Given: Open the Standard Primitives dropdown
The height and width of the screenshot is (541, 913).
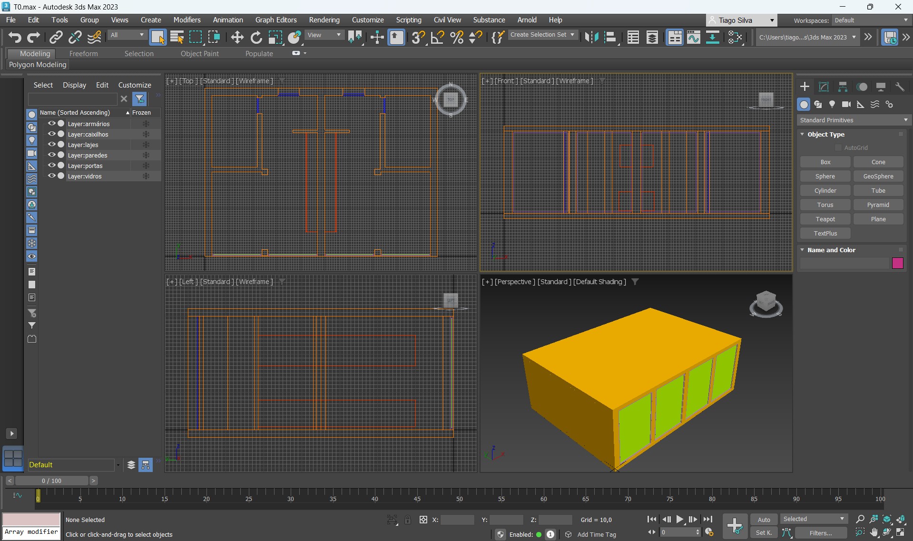Looking at the screenshot, I should pos(853,120).
